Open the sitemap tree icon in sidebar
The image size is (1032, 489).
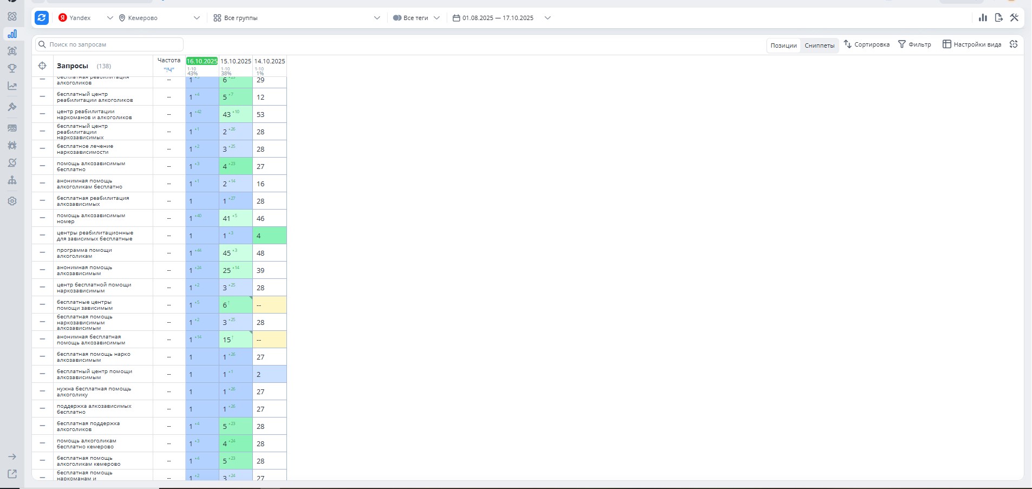coord(12,180)
